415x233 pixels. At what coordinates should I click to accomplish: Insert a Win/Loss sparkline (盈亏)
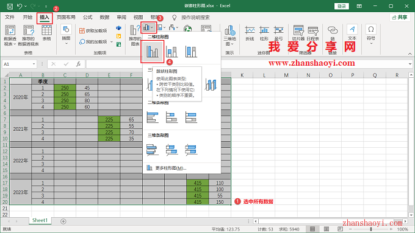[x=278, y=33]
